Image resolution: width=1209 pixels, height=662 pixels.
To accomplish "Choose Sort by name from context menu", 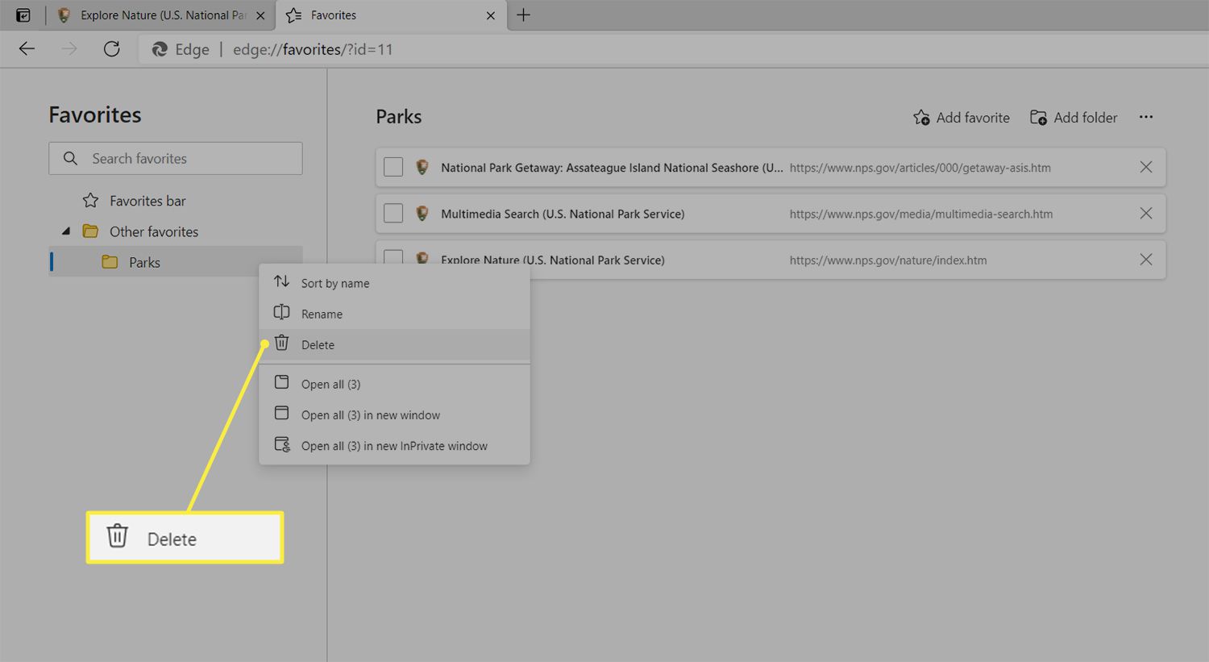I will (394, 283).
